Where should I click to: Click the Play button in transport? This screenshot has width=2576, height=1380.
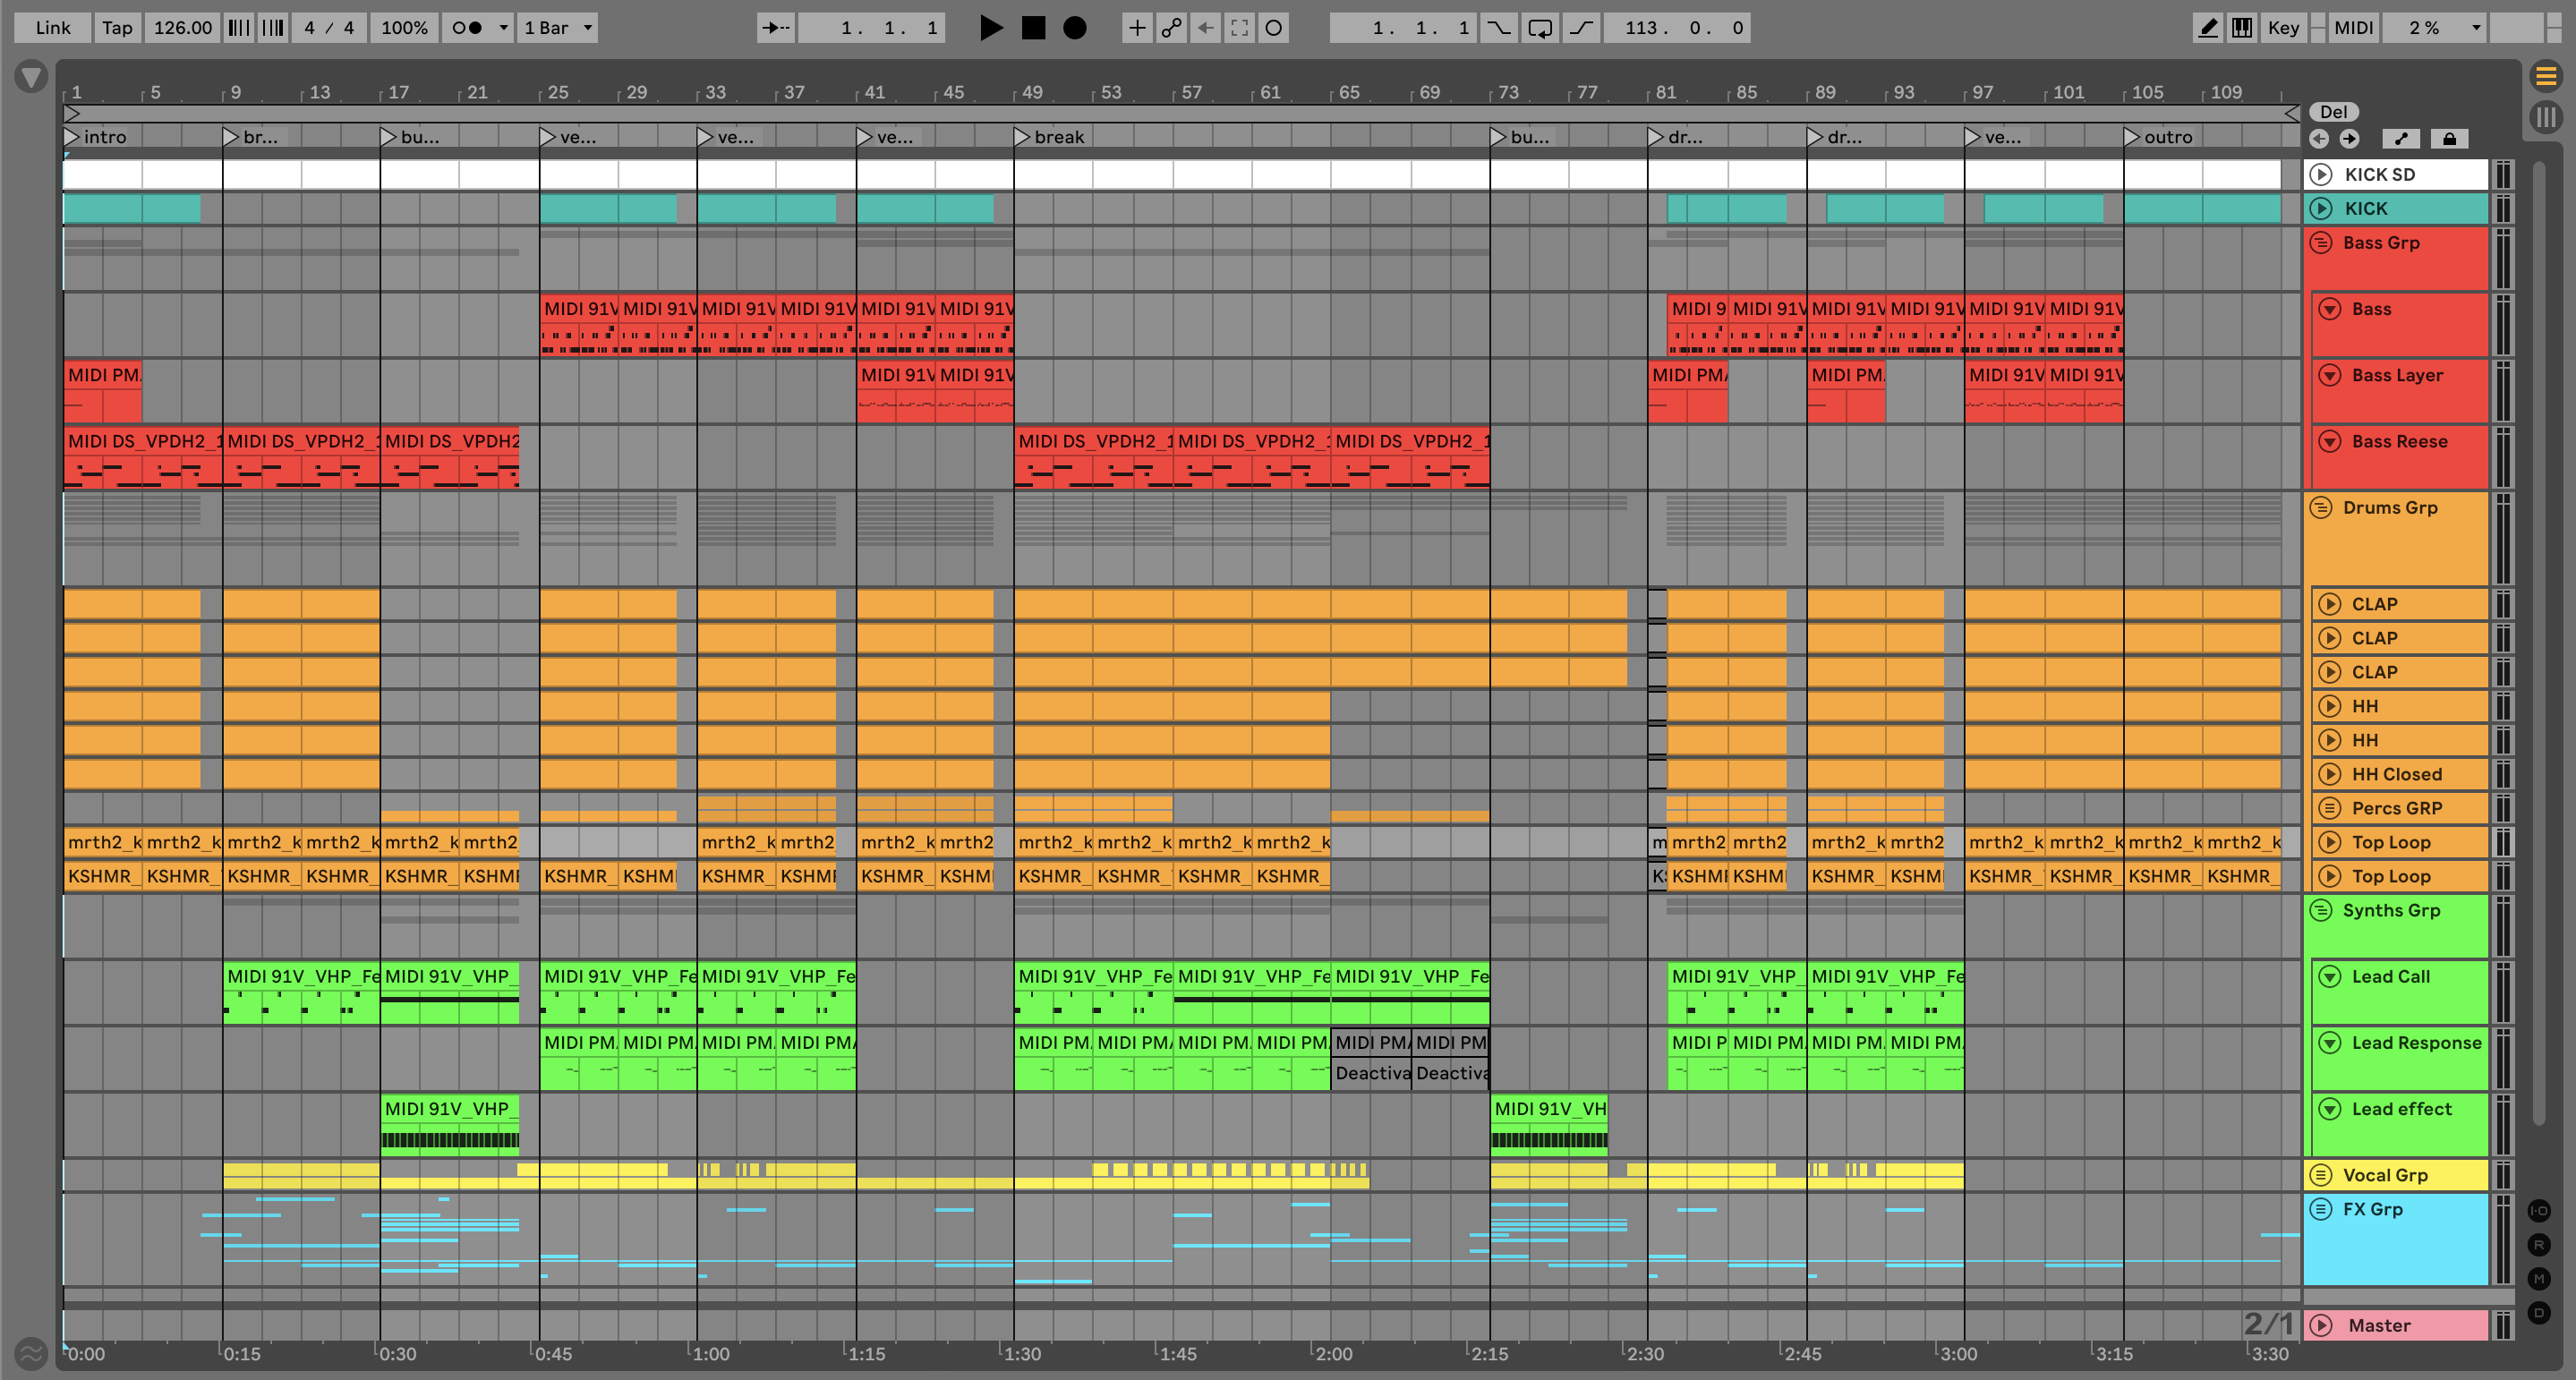point(990,28)
